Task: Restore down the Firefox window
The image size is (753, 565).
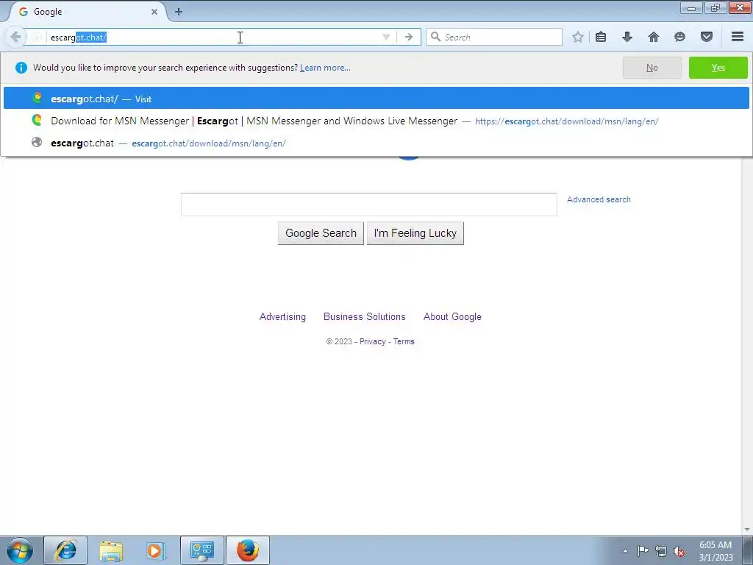Action: (x=715, y=7)
